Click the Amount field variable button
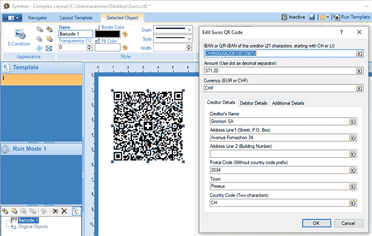Screen dimensions: 372x236 [359, 71]
